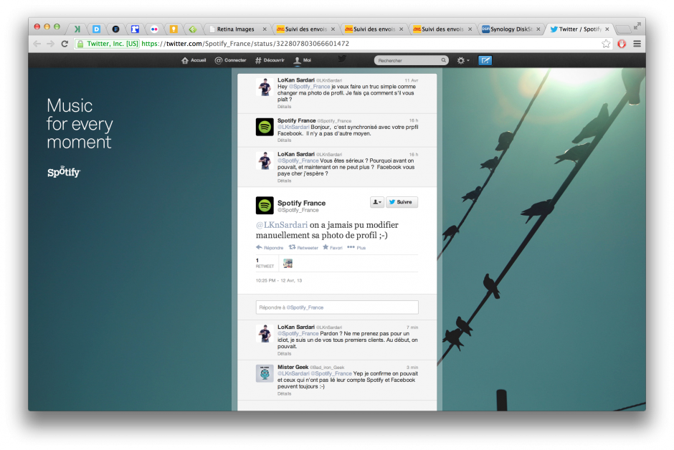Click the 3 min timestamp on Mister Geek's tweet

click(x=412, y=368)
